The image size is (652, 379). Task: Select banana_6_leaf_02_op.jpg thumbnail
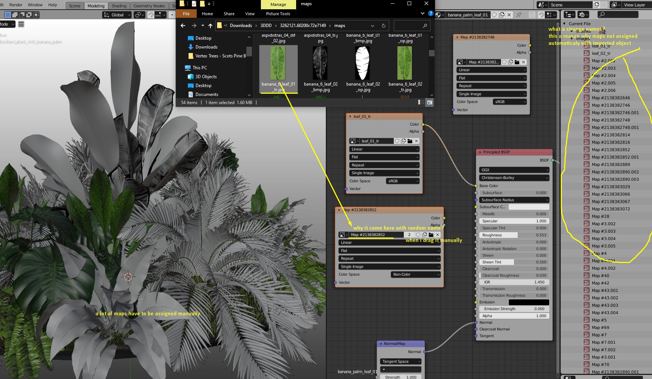coord(363,64)
